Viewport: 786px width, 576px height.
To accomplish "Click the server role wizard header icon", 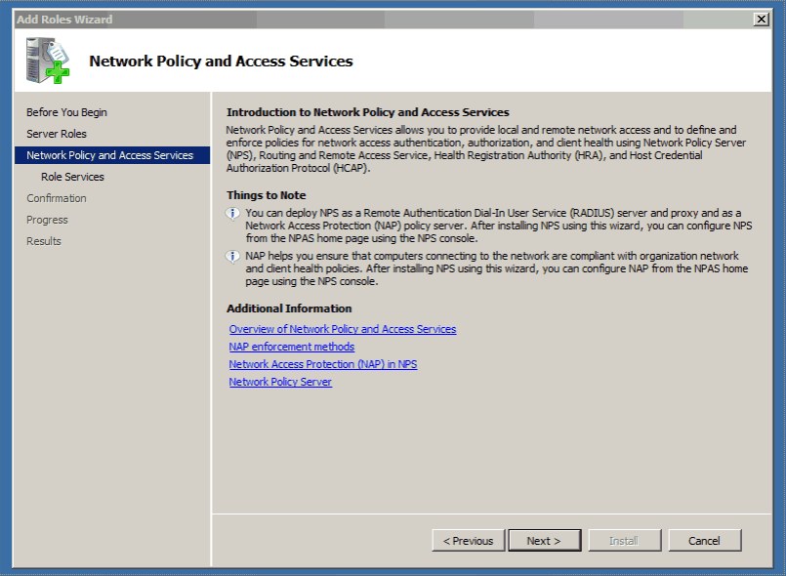I will (48, 61).
